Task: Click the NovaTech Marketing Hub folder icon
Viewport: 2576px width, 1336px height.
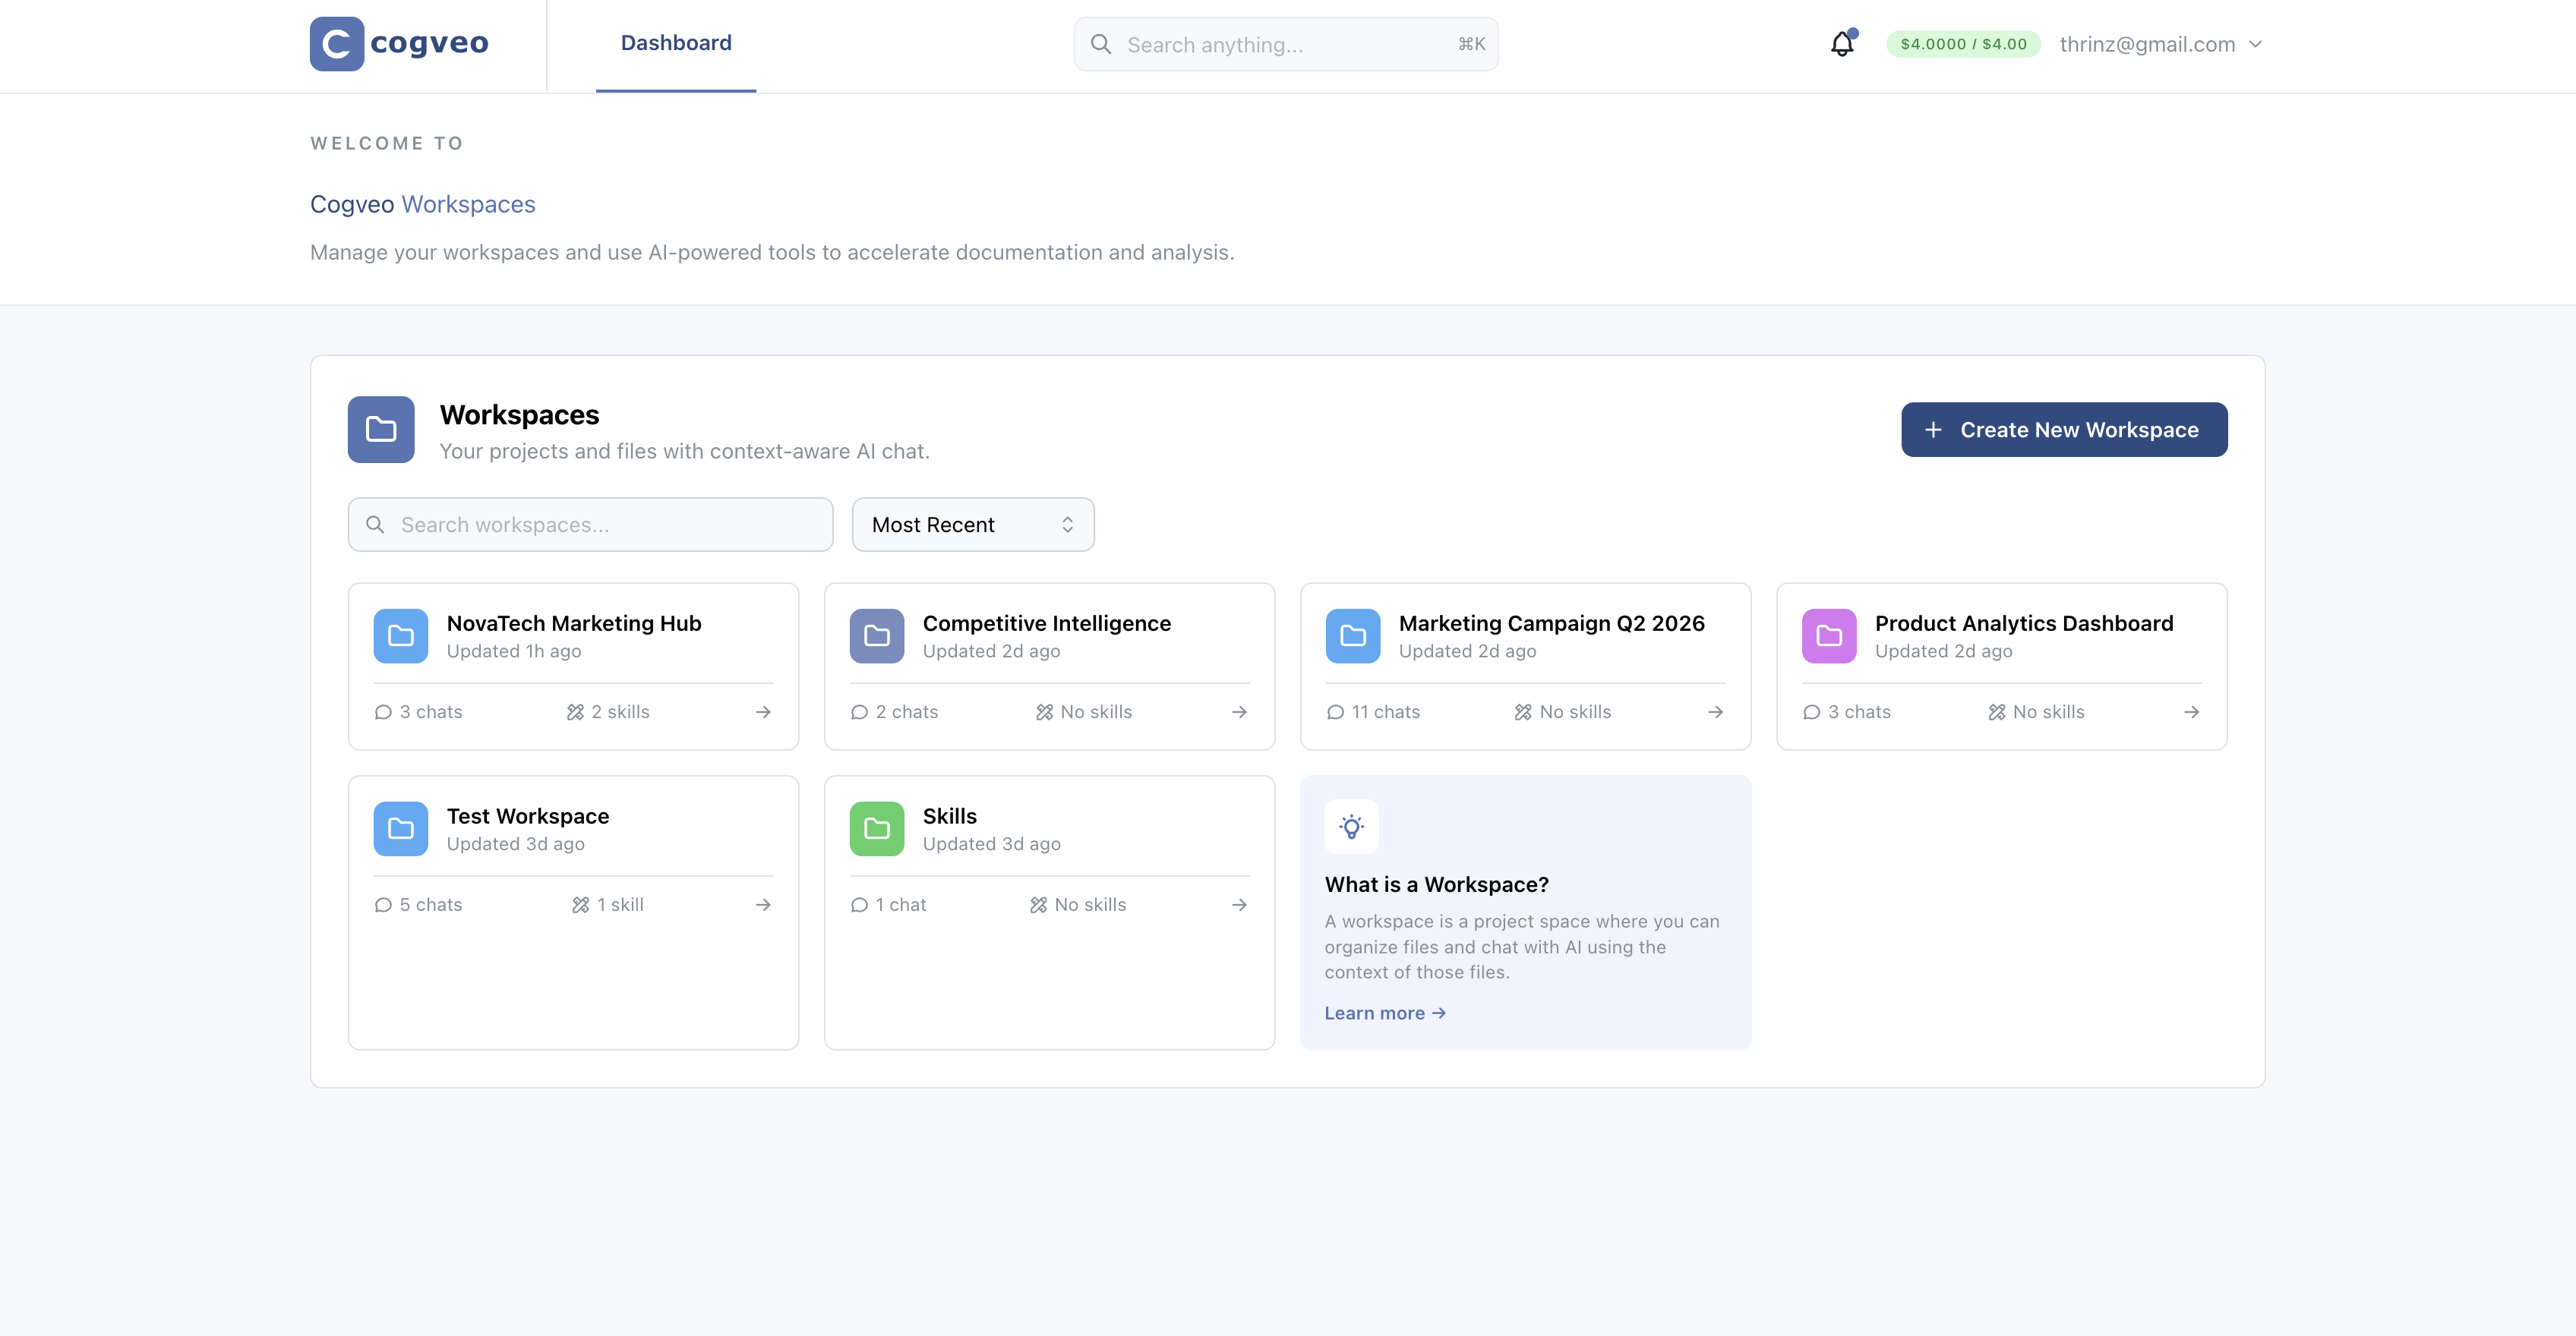Action: click(x=400, y=635)
